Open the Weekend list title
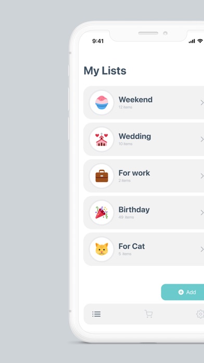The width and height of the screenshot is (204, 363). pyautogui.click(x=135, y=100)
